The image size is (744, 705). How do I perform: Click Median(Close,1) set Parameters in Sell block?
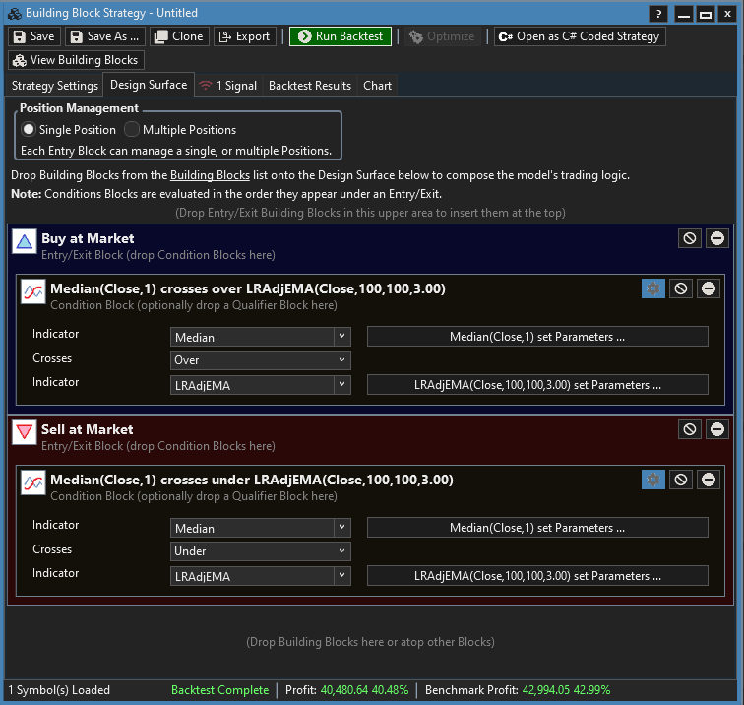pos(537,528)
